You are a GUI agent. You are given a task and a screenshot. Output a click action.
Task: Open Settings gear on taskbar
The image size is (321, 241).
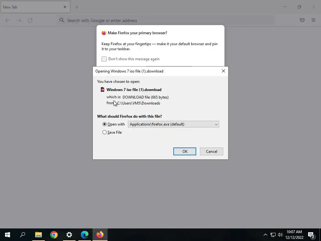coord(69,235)
